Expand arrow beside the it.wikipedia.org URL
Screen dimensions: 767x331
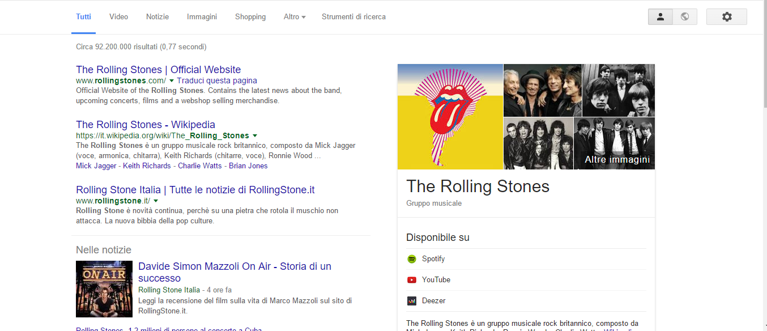tap(255, 135)
